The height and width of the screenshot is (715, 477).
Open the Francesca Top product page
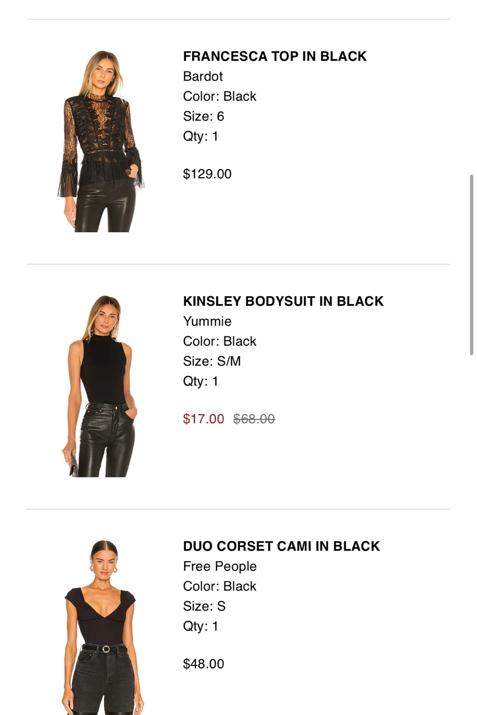click(275, 56)
